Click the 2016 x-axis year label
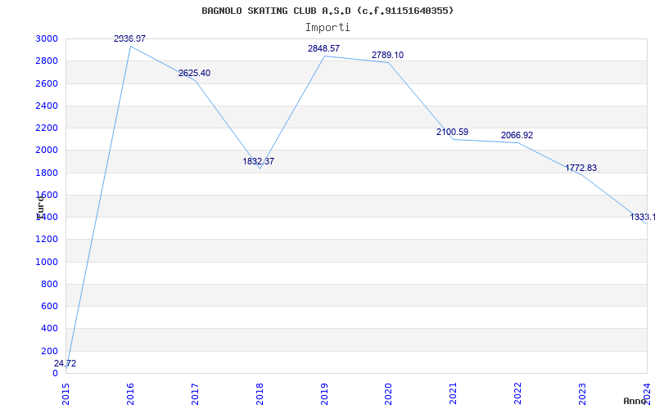The image size is (655, 409). (130, 393)
